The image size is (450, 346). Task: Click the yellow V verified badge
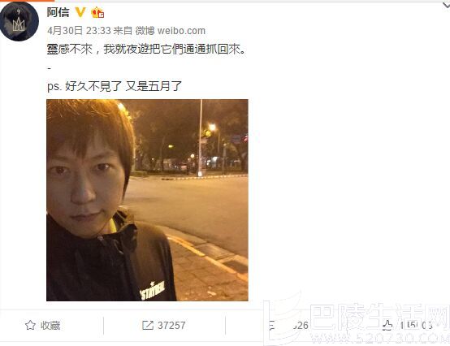tap(80, 12)
